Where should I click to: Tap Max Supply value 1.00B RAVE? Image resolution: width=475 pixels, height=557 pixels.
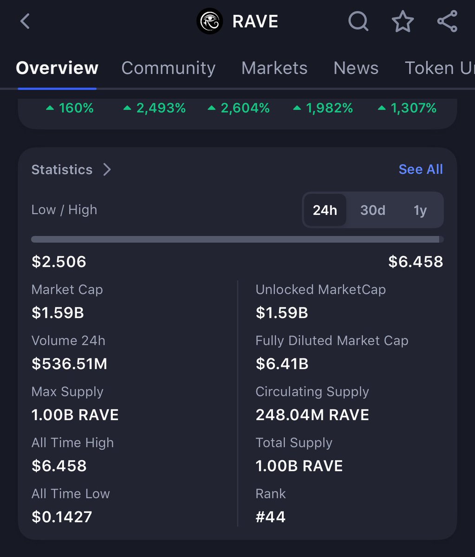tap(75, 415)
